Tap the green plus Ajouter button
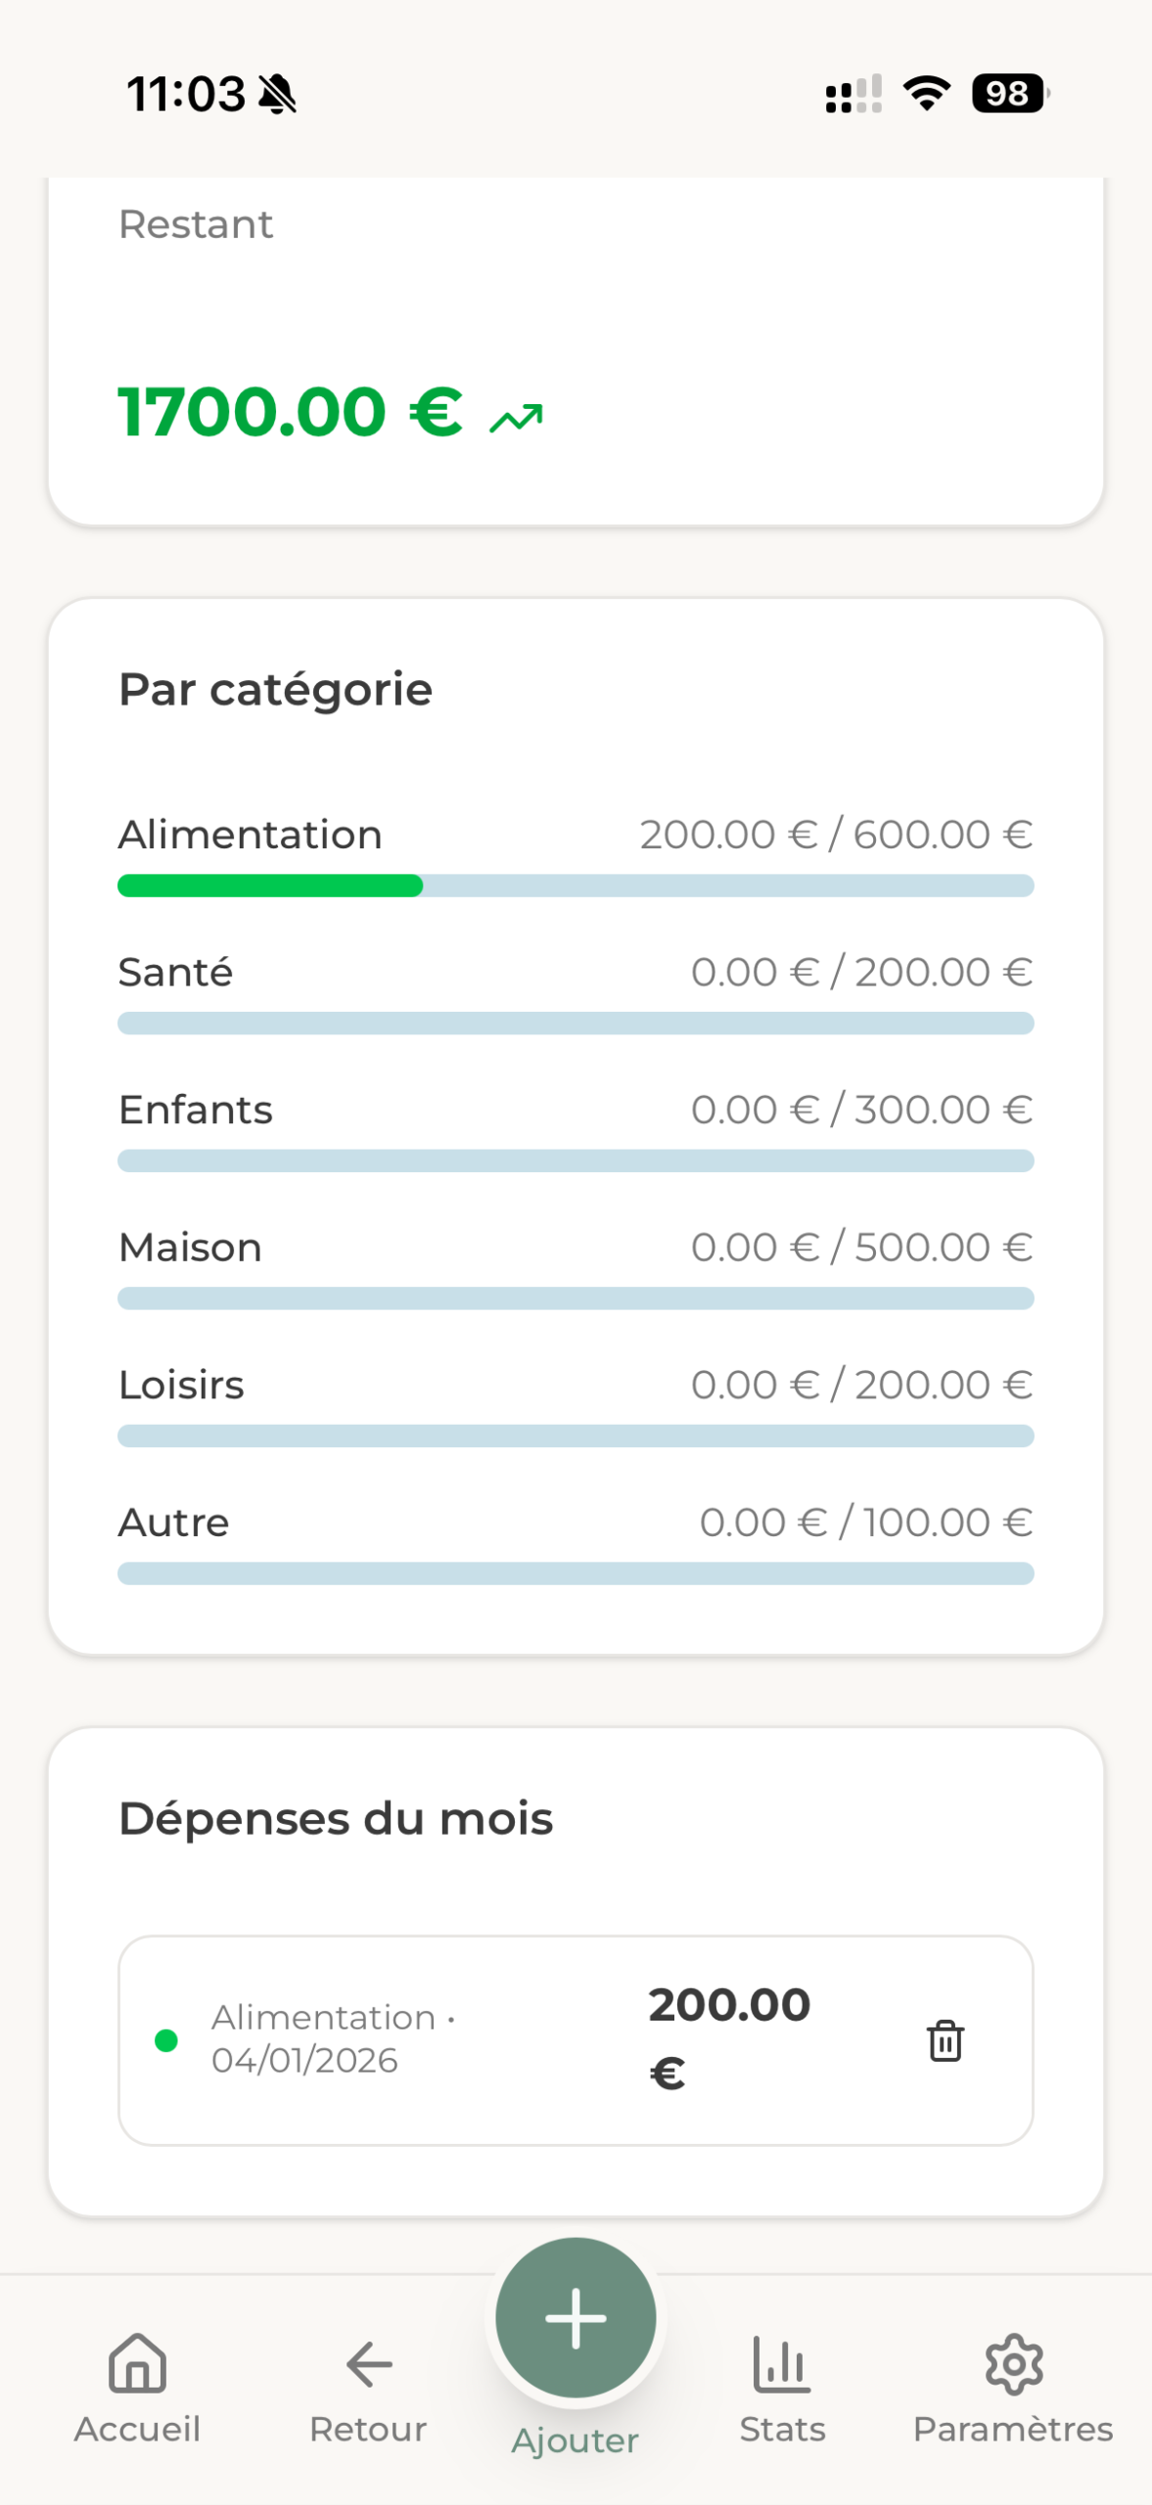Viewport: 1152px width, 2505px height. click(576, 2317)
